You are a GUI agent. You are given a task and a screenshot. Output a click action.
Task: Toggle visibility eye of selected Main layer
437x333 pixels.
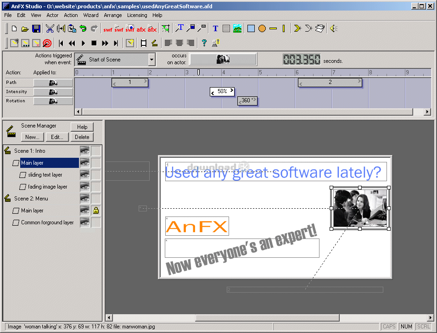[x=85, y=163]
